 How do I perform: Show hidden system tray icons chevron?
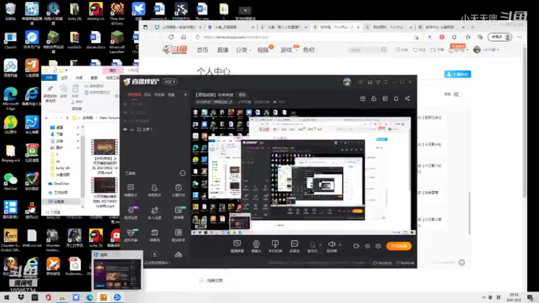(484, 297)
